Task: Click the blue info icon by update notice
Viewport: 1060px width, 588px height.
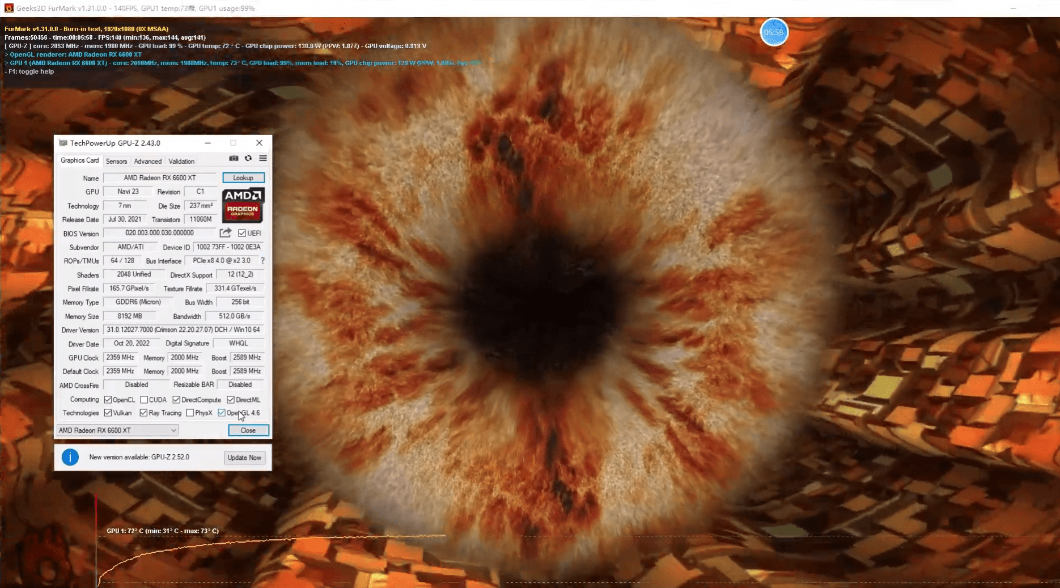Action: tap(70, 457)
